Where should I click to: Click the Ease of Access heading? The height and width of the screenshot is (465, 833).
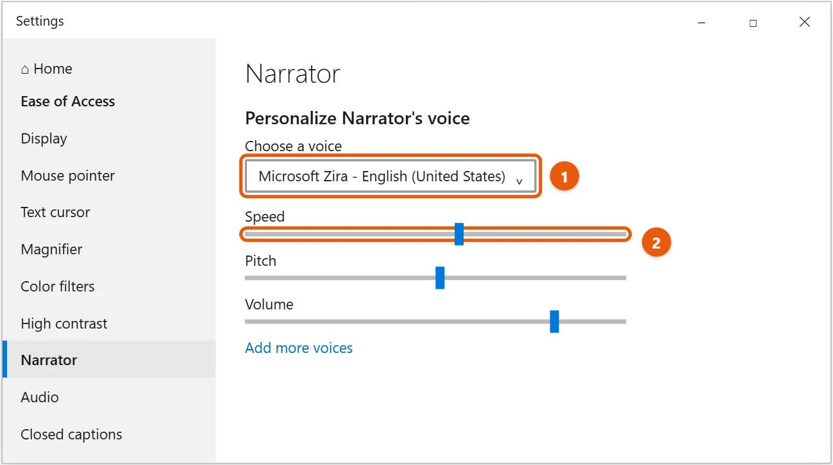[x=68, y=101]
